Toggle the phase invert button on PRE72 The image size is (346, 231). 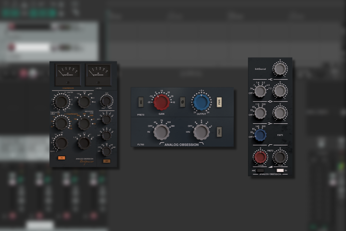click(182, 102)
